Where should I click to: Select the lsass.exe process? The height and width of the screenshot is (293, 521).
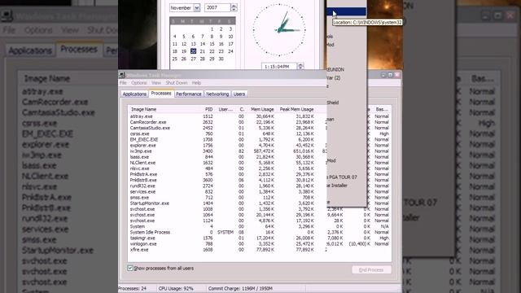point(259,157)
